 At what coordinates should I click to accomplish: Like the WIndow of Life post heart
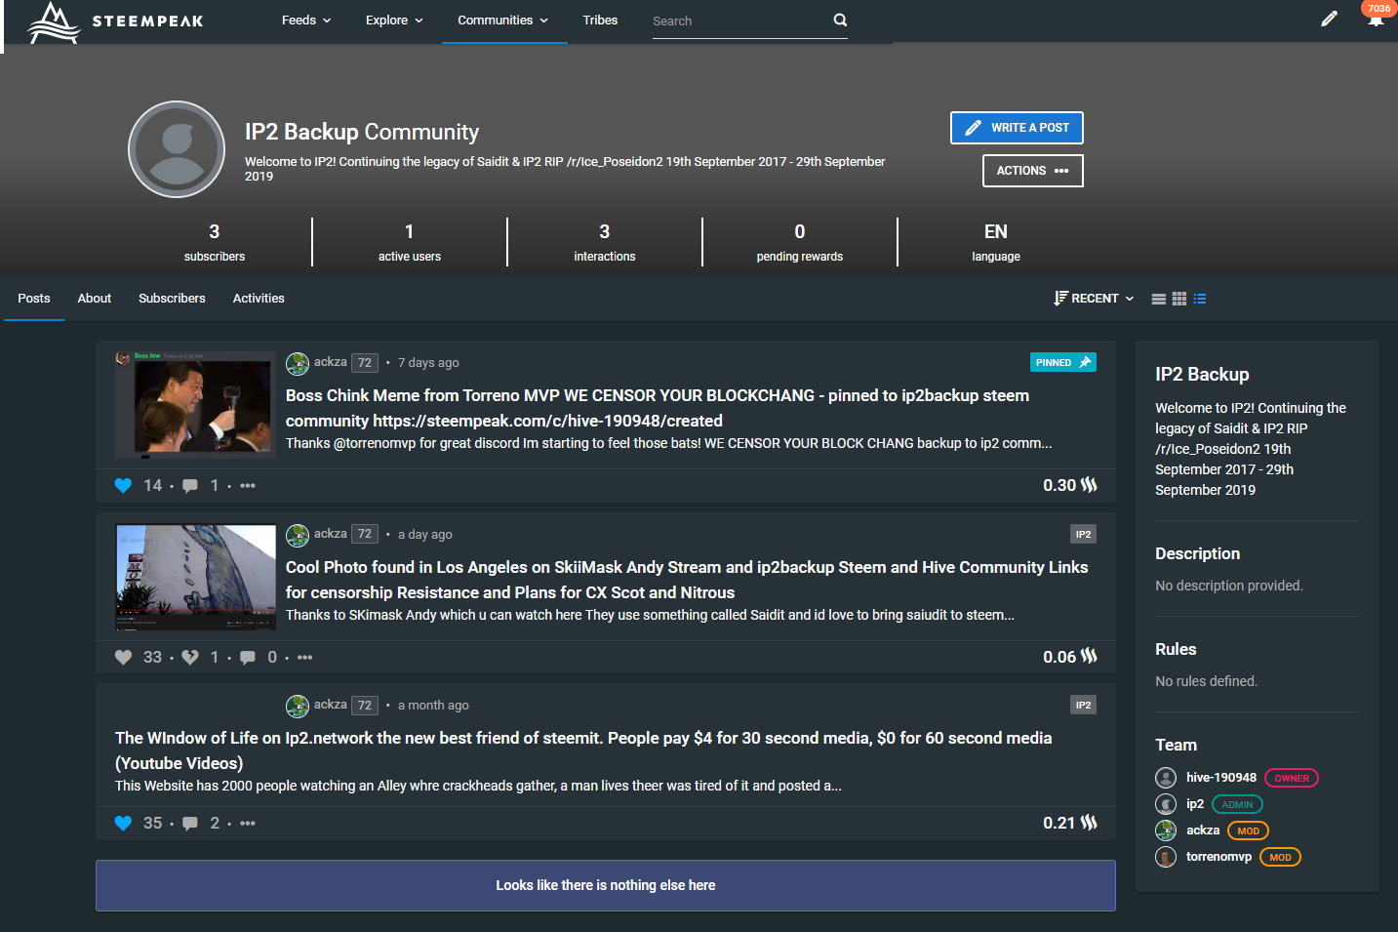click(123, 823)
